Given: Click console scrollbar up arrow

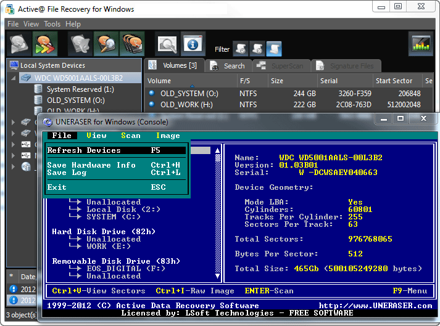Looking at the screenshot, I should point(217,150).
